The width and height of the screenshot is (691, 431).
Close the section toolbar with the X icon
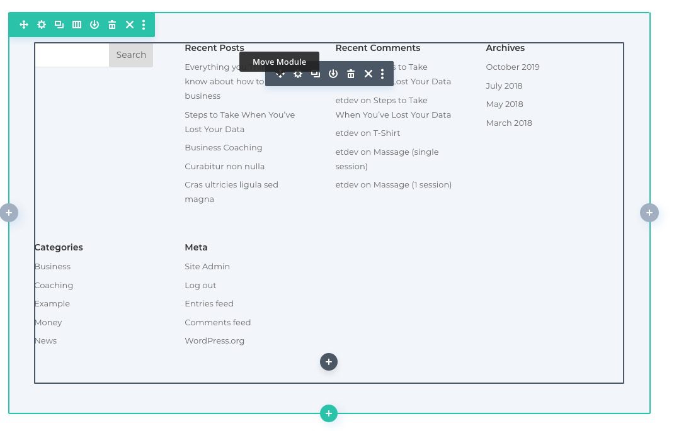[x=129, y=25]
